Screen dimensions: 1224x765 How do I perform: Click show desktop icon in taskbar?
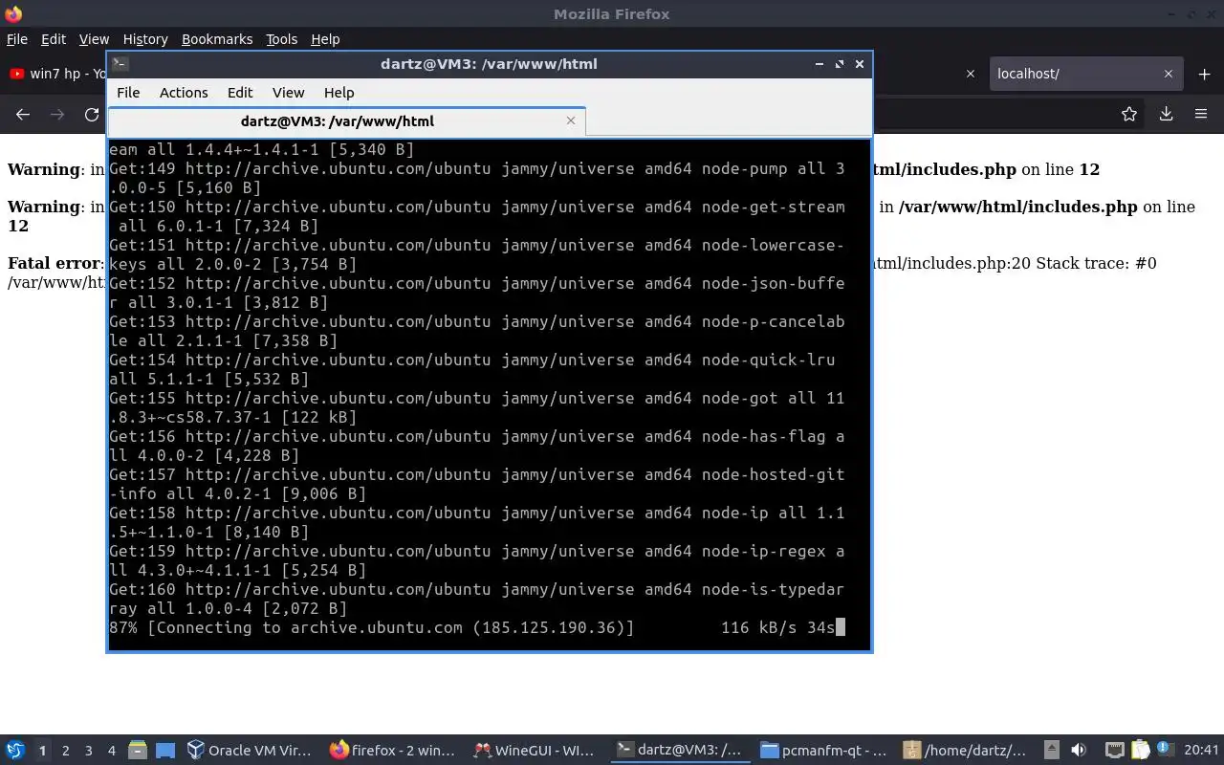[x=165, y=751]
